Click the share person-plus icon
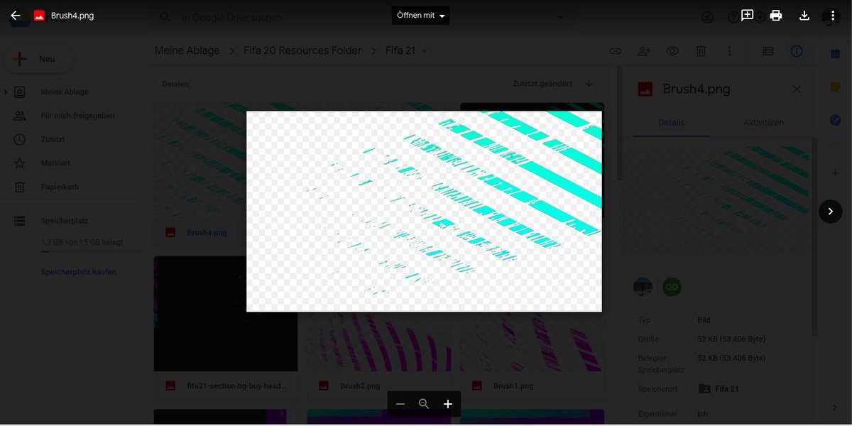852x426 pixels. click(x=644, y=51)
